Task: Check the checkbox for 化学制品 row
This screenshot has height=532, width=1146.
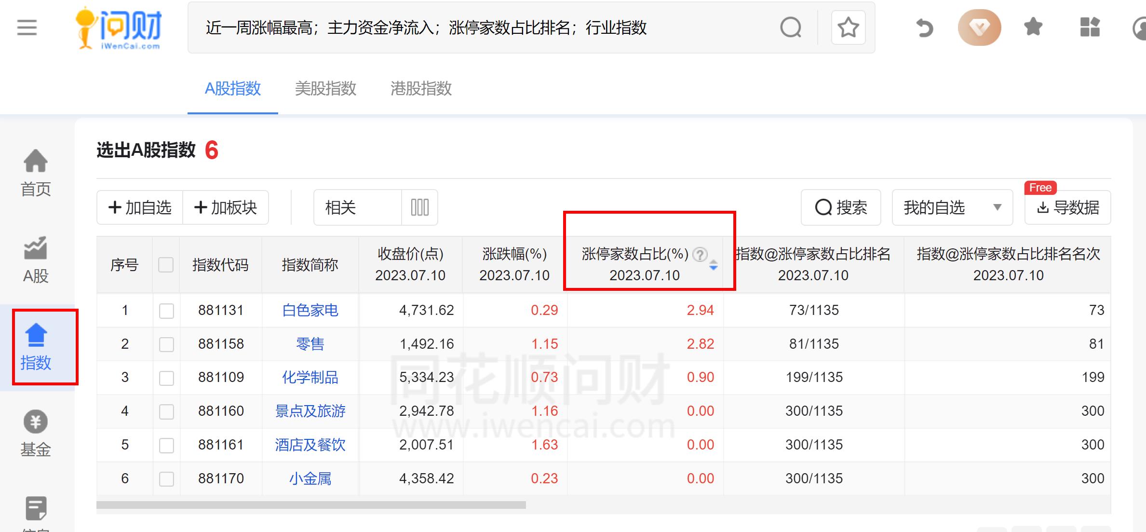Action: (x=166, y=378)
